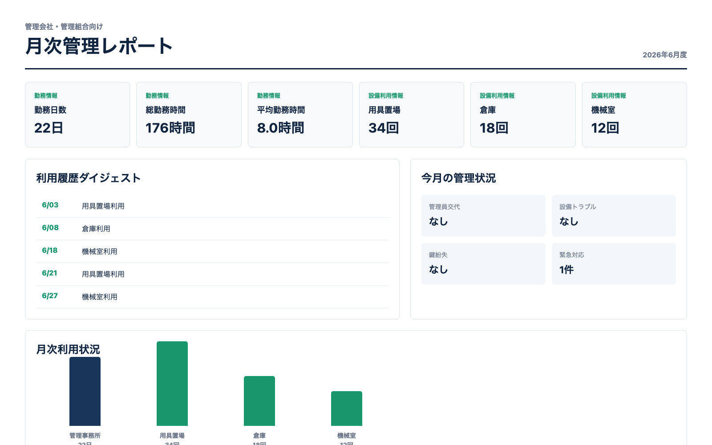
Task: Click the 6/27 date entry
Action: [x=50, y=296]
